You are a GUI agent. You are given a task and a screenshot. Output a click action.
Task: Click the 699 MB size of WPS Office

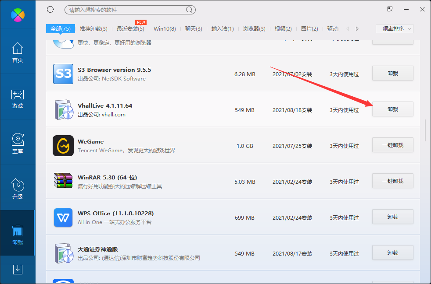tap(244, 218)
